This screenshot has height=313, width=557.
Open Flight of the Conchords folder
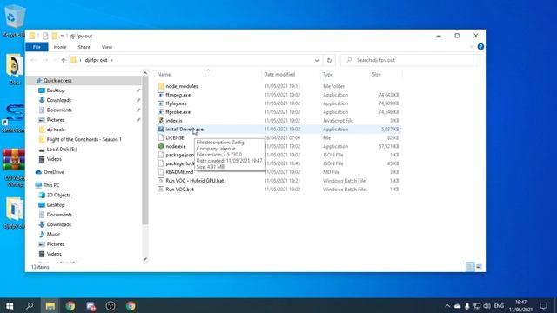[x=84, y=139]
